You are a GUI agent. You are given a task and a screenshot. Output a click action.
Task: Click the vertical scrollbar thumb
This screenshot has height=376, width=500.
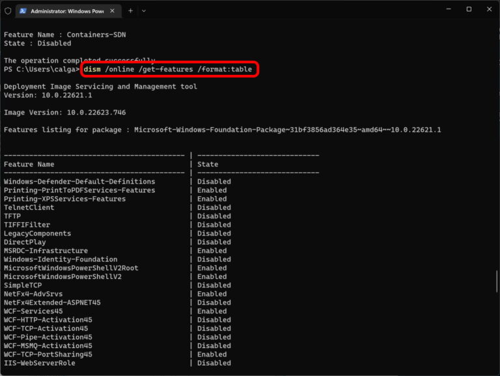(x=497, y=280)
